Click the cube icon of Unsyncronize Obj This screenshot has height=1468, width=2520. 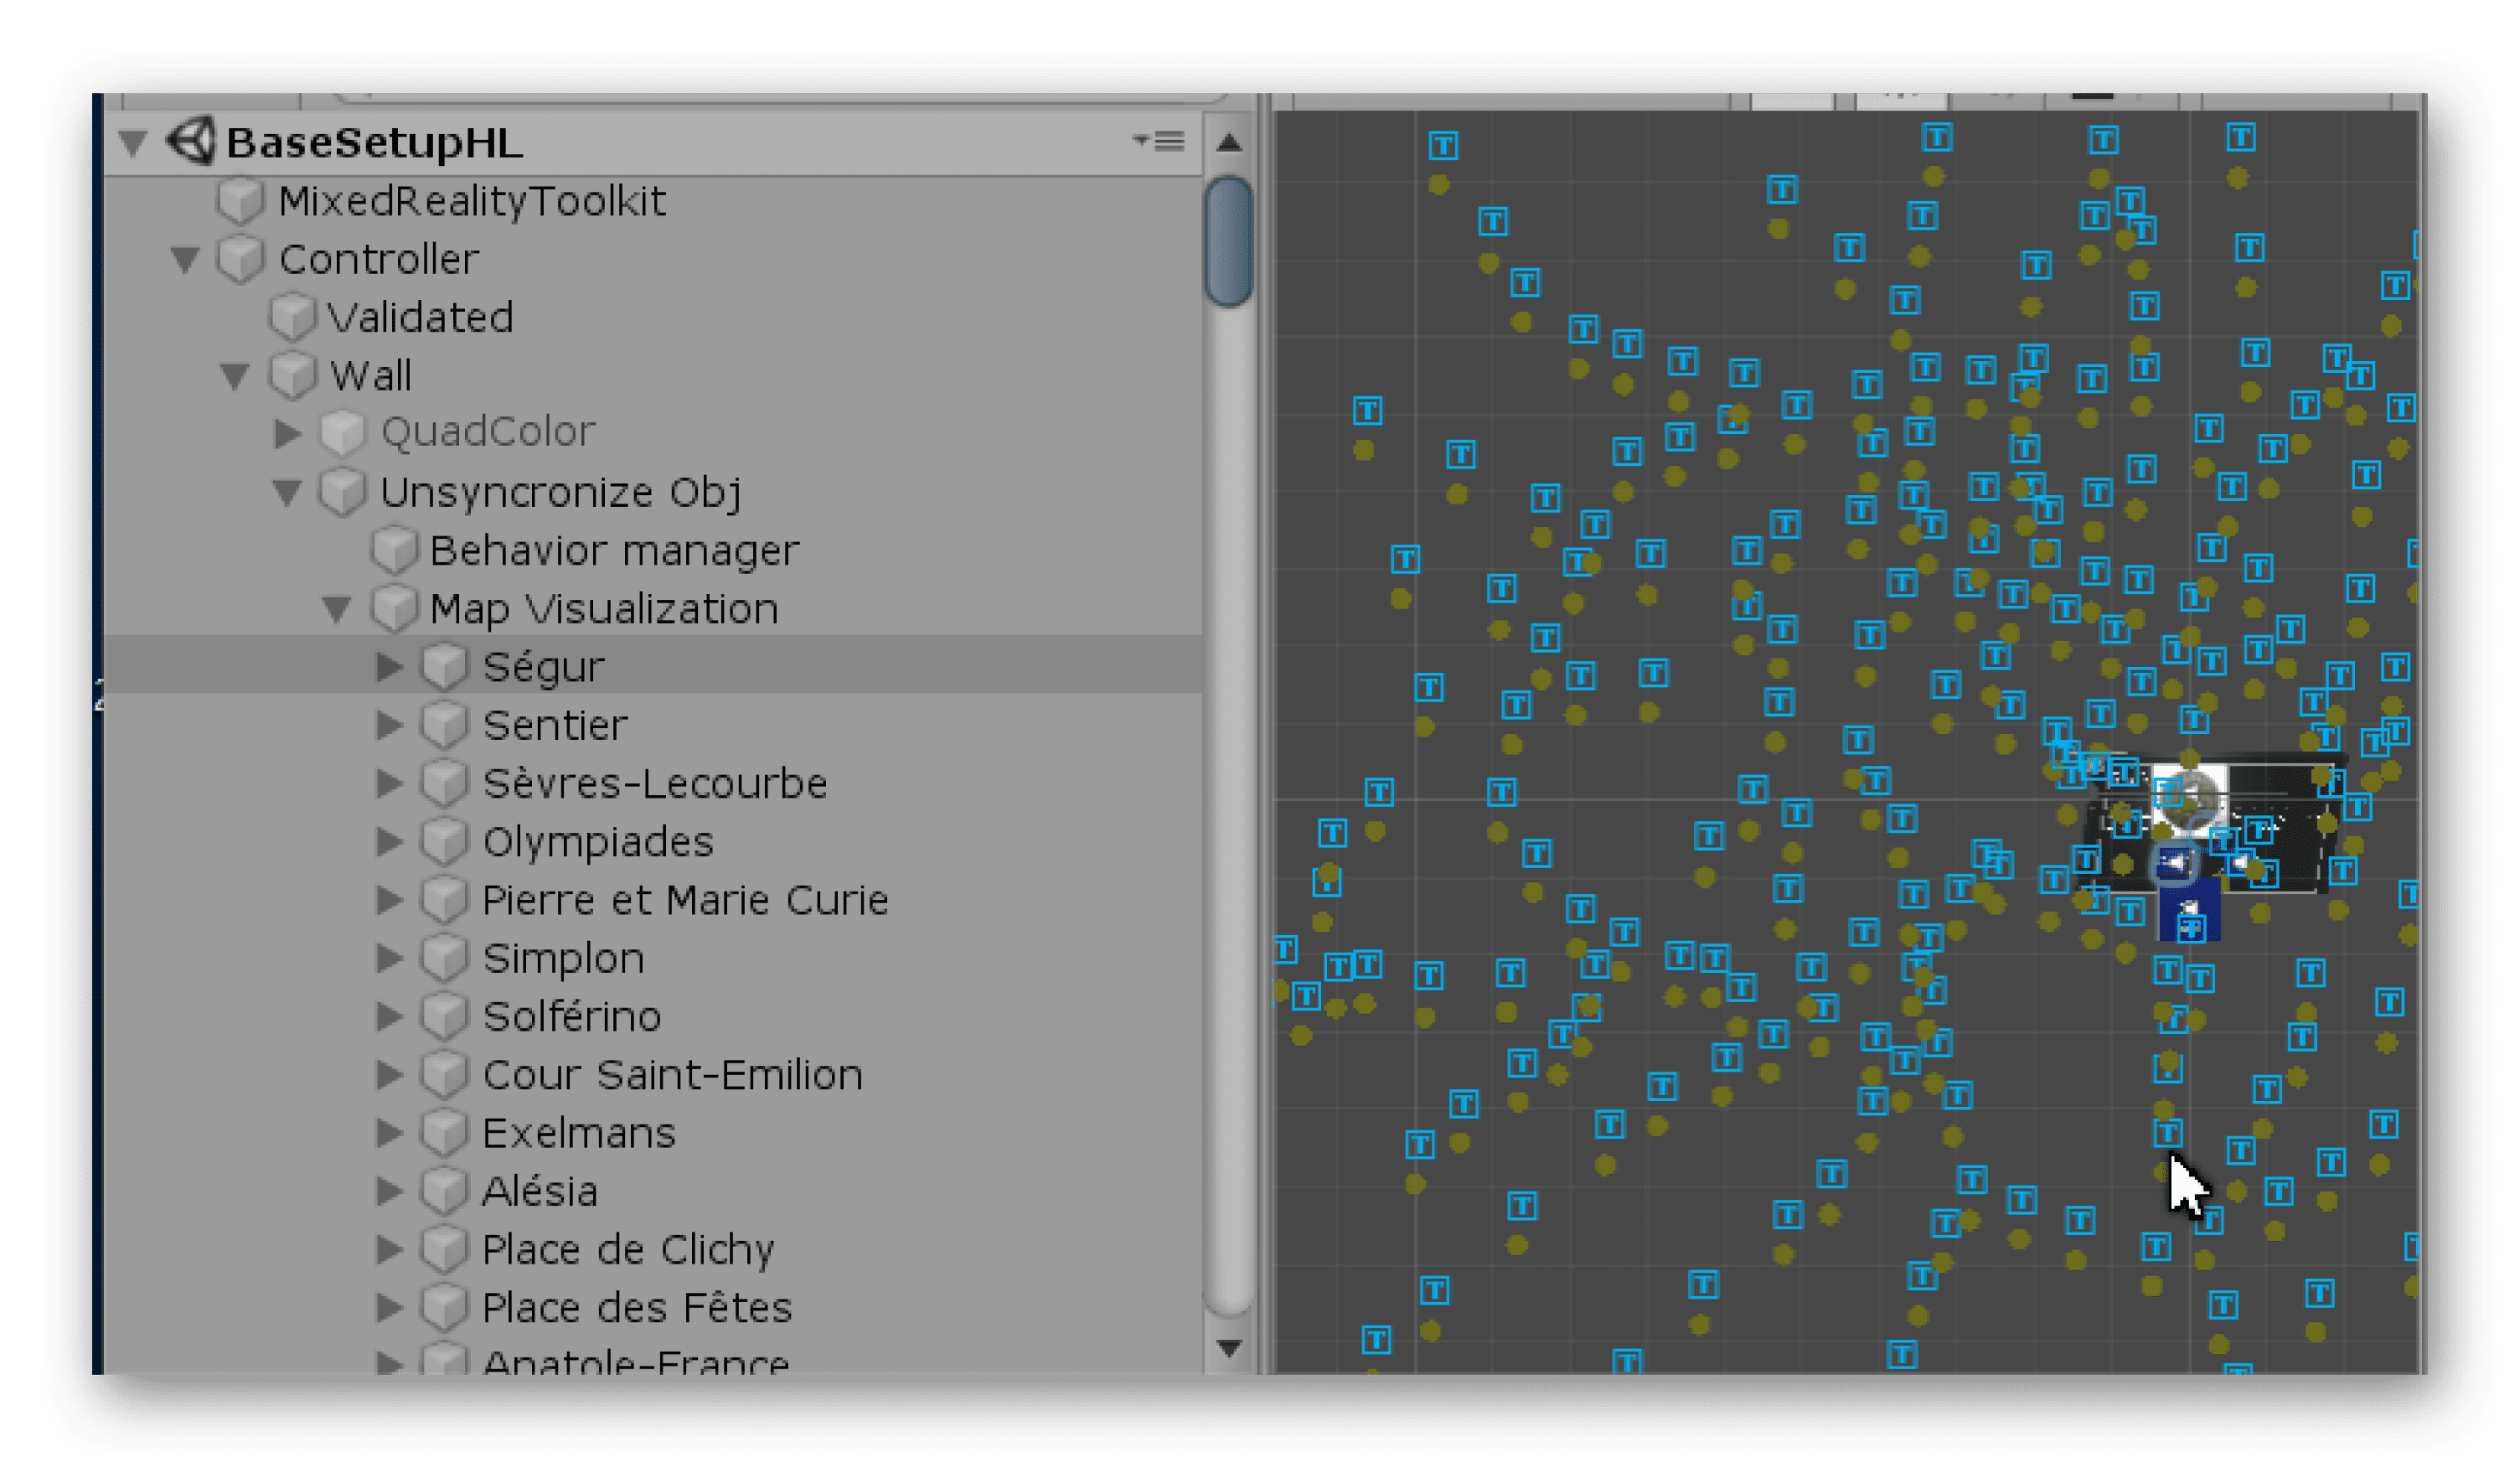(343, 492)
